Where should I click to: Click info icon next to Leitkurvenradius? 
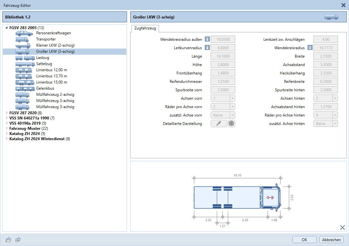207,48
